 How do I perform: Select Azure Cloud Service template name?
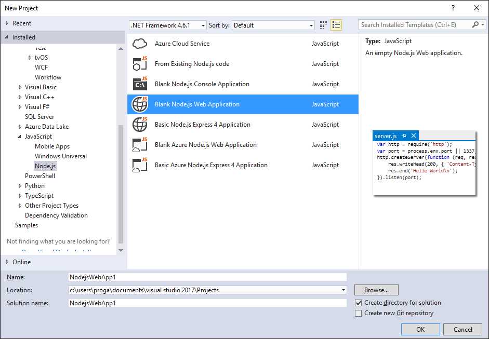pyautogui.click(x=182, y=44)
